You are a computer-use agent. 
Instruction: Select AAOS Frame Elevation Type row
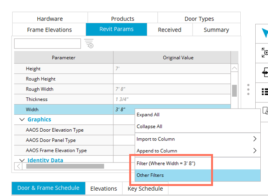75,151
